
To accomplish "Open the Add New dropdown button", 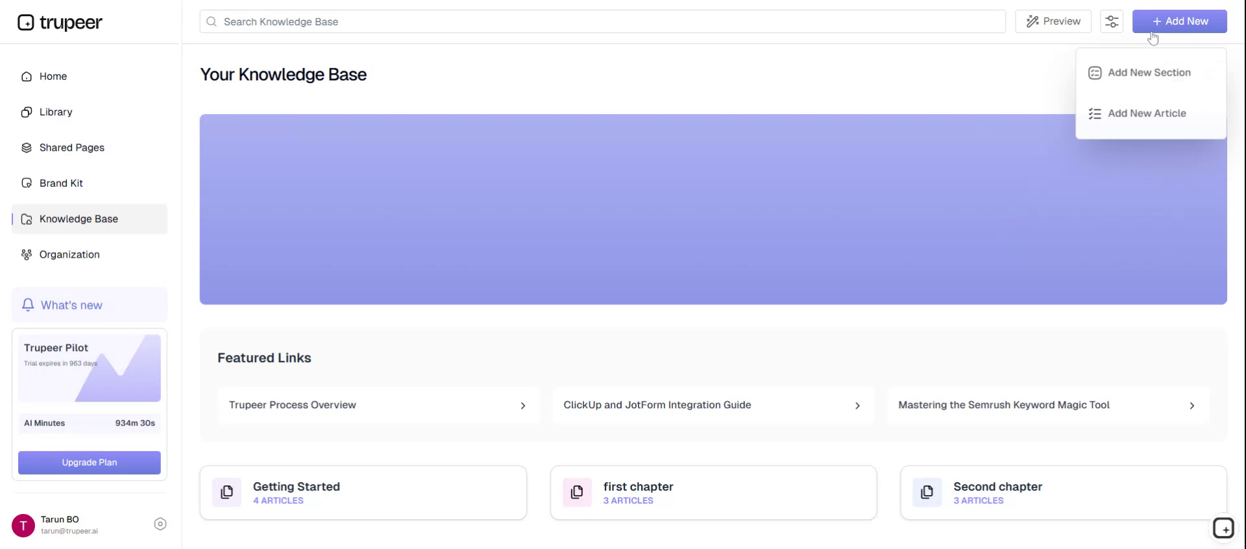I will (x=1180, y=21).
